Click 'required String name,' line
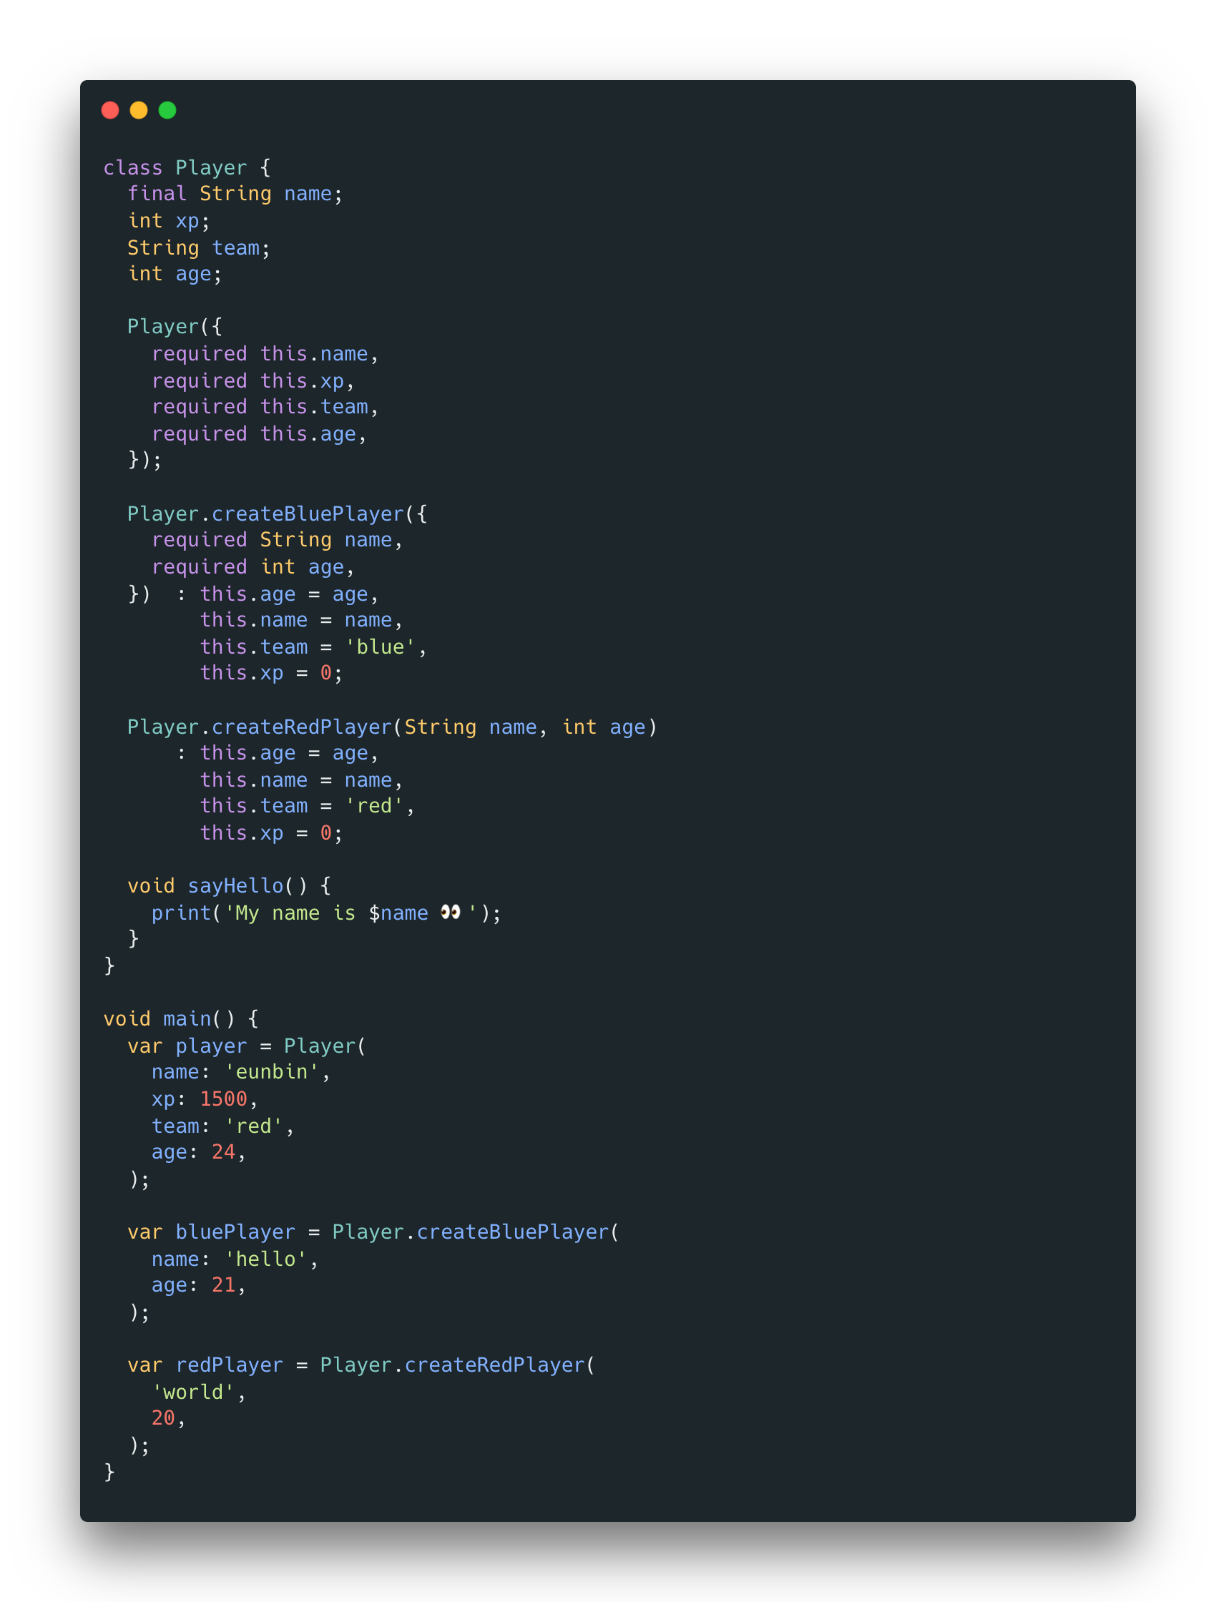Viewport: 1216px width, 1602px height. coord(278,540)
